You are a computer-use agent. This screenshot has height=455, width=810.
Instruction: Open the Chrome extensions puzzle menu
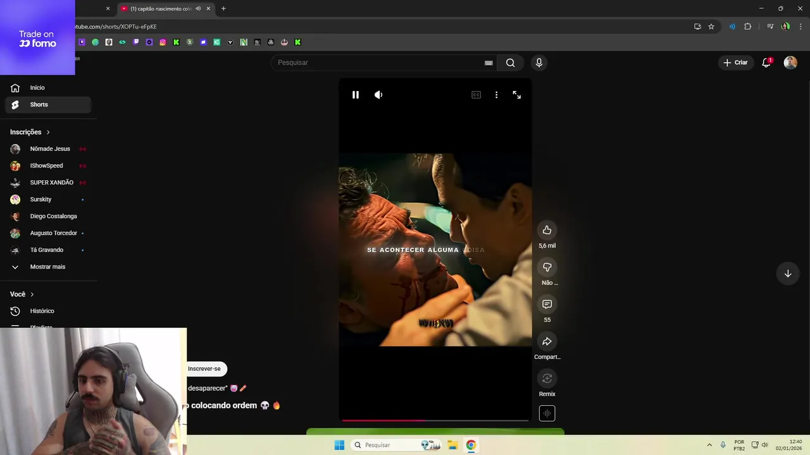tap(748, 27)
